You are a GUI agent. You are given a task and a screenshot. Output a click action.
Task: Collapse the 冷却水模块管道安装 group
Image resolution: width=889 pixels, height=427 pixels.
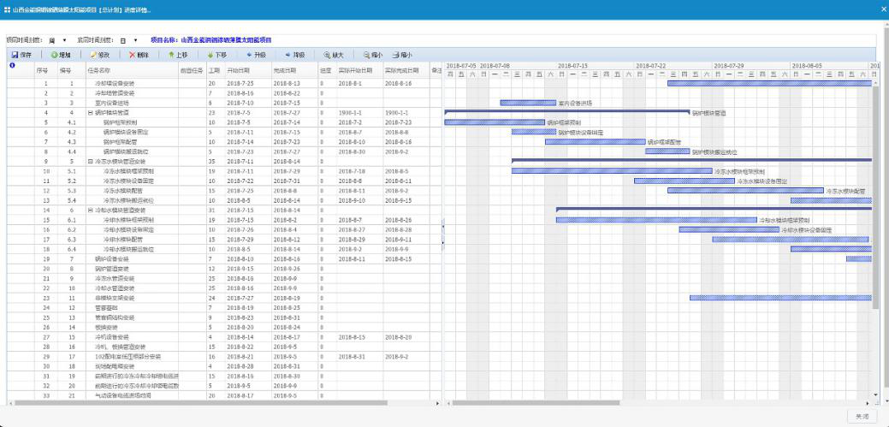(90, 211)
